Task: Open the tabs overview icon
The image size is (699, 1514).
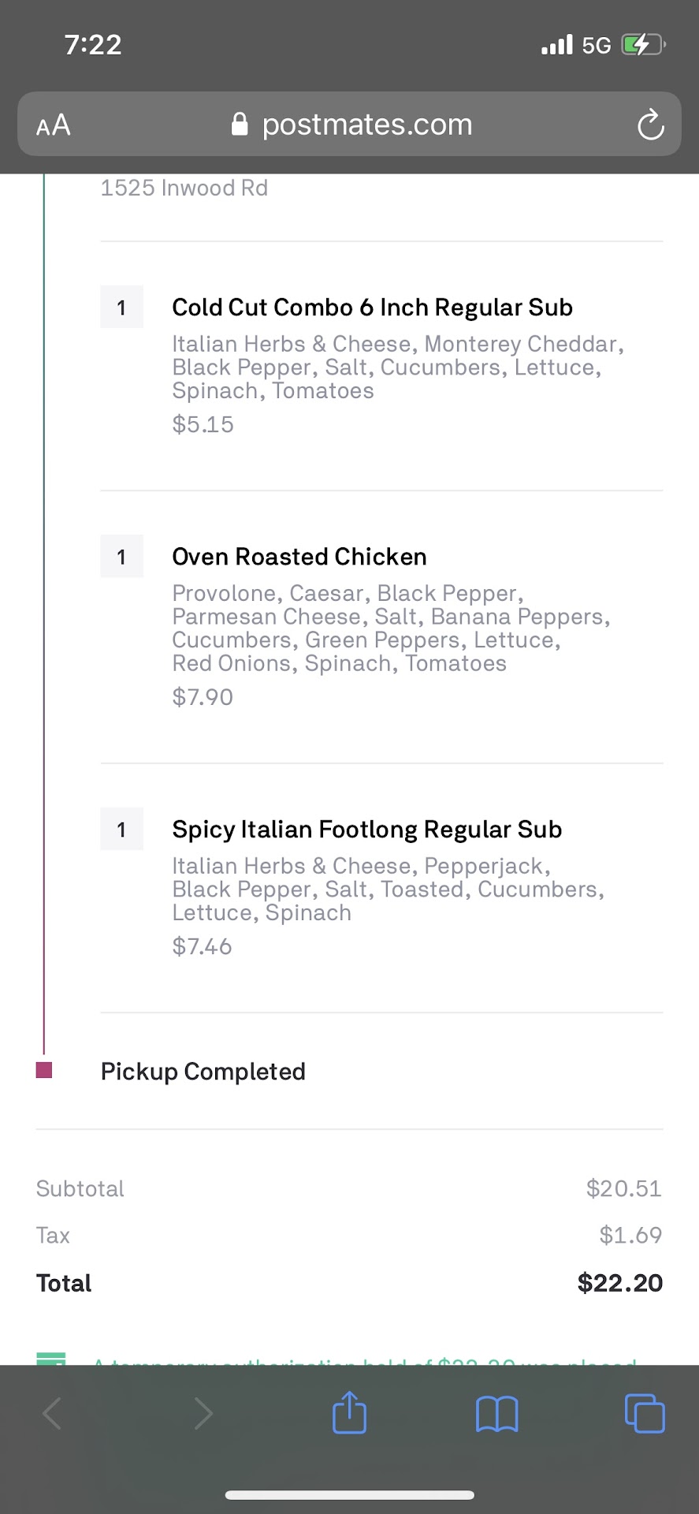Action: [x=644, y=1413]
